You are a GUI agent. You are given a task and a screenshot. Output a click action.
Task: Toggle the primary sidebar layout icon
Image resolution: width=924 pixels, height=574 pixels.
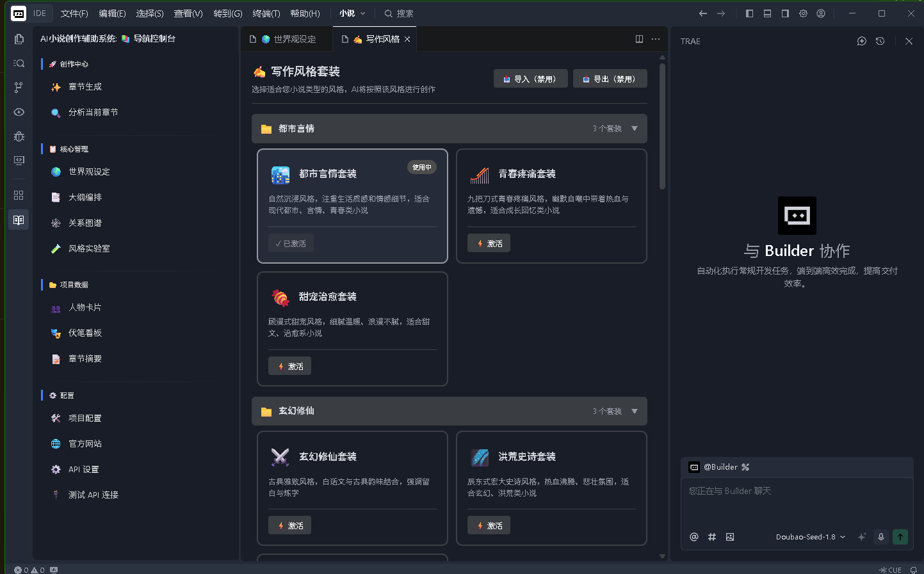pyautogui.click(x=749, y=13)
